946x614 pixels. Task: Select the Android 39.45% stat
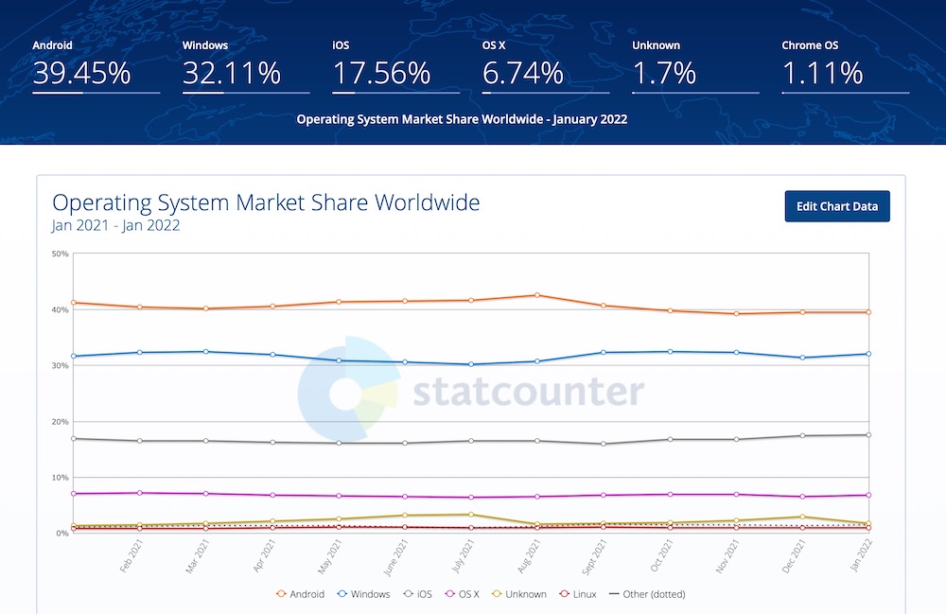pyautogui.click(x=96, y=67)
